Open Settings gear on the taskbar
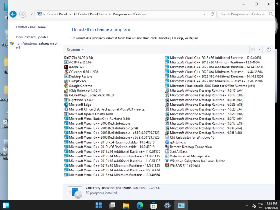280x210 pixels. click(167, 205)
